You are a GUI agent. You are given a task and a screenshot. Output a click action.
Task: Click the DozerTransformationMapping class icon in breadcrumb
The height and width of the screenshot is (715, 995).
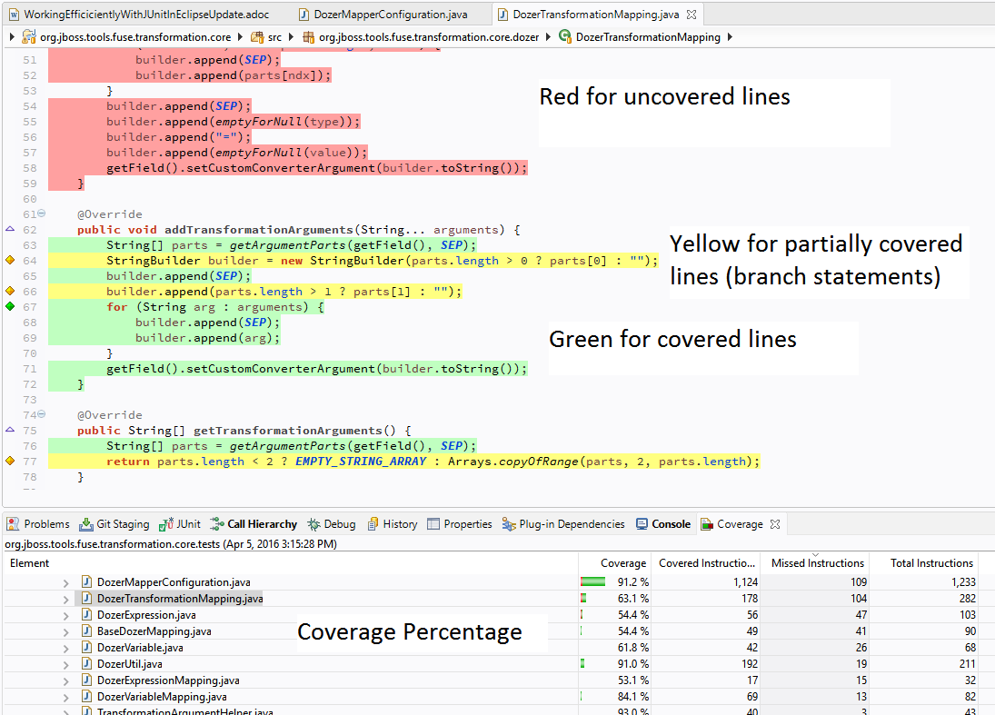pyautogui.click(x=565, y=37)
